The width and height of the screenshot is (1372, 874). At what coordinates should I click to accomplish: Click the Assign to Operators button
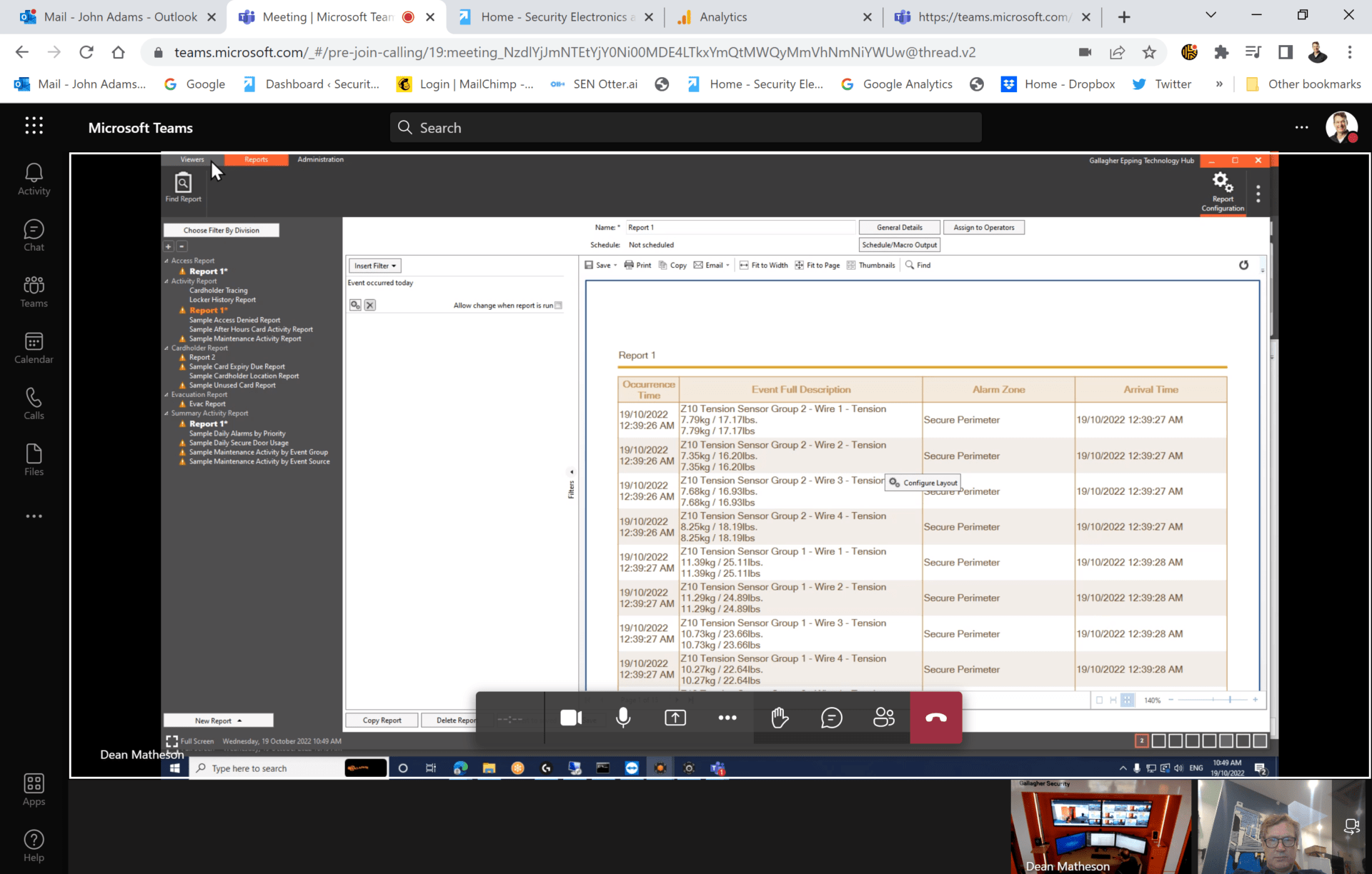pos(984,227)
